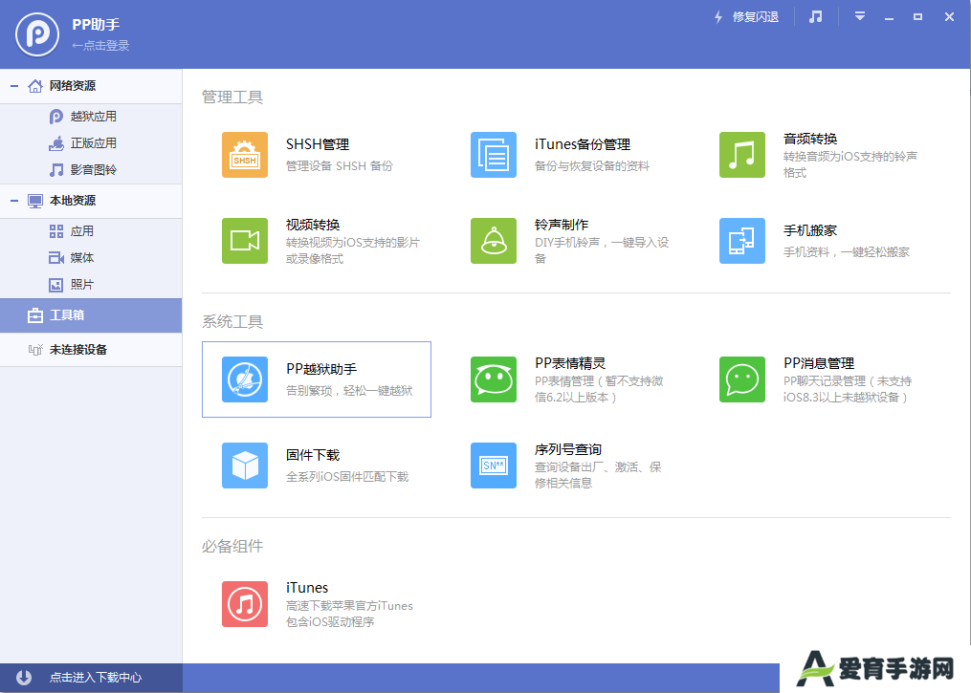Click the 序列号查询 SN icon

tap(494, 466)
